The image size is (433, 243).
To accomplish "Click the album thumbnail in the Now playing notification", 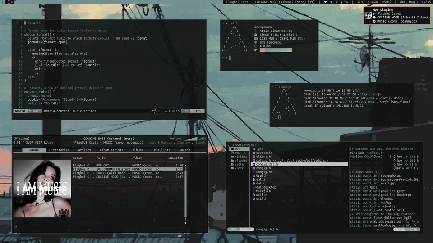I will click(x=368, y=15).
